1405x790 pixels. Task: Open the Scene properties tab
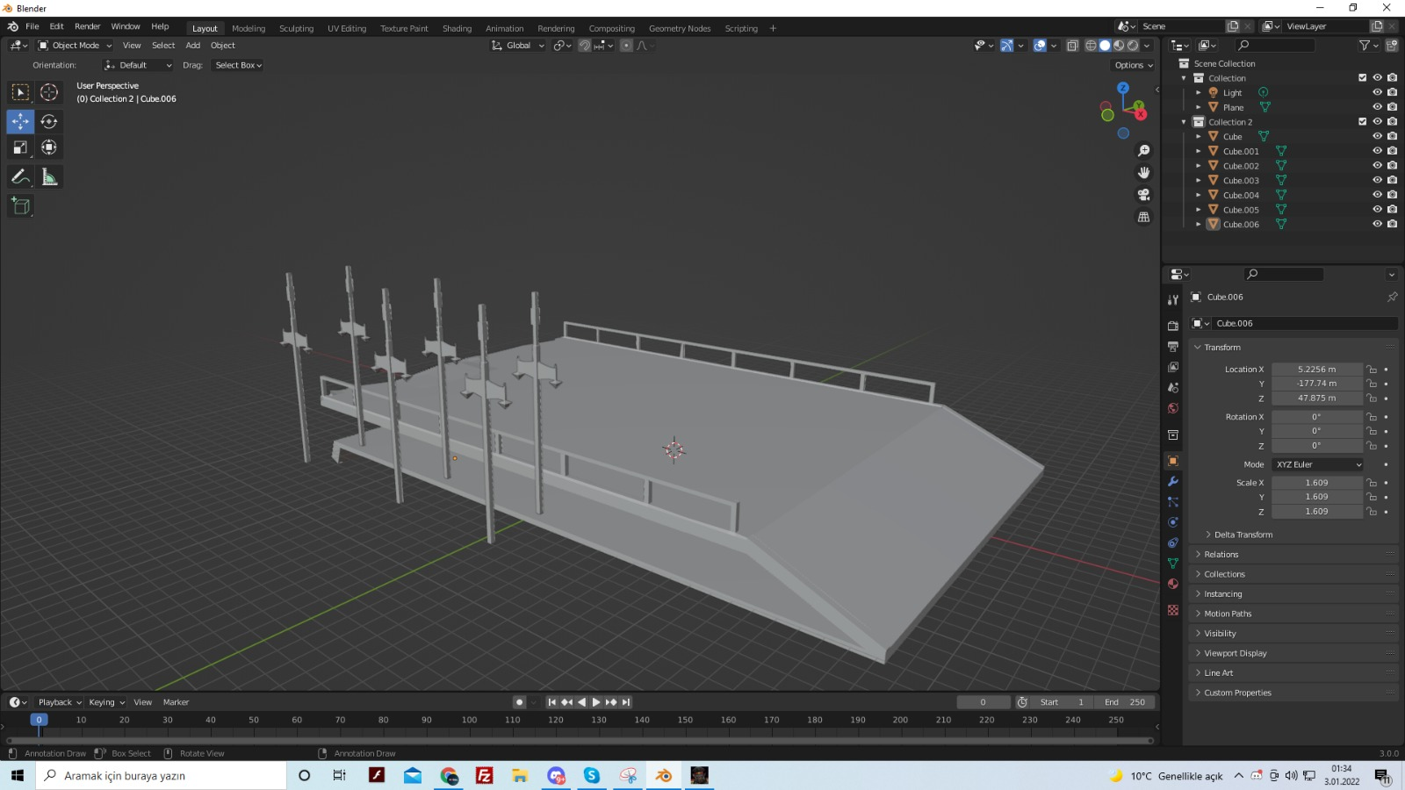[x=1173, y=387]
